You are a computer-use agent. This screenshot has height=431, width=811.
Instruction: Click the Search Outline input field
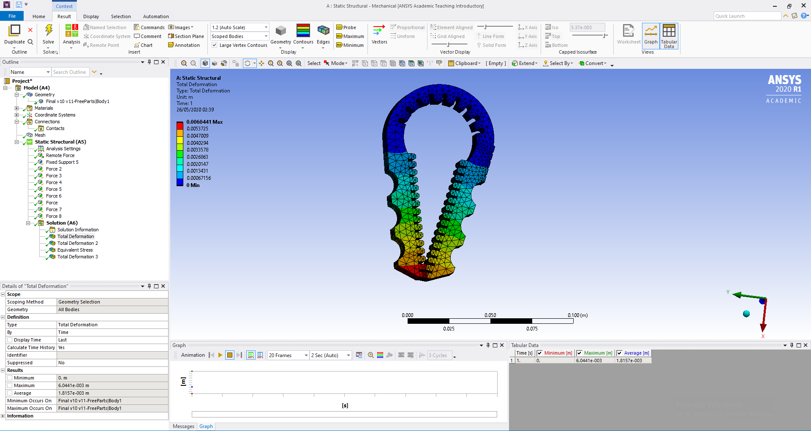71,72
